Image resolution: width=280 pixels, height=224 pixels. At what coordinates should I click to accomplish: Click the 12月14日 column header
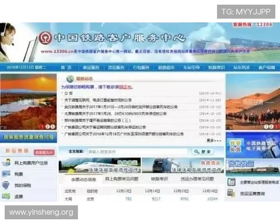pyautogui.click(x=152, y=191)
